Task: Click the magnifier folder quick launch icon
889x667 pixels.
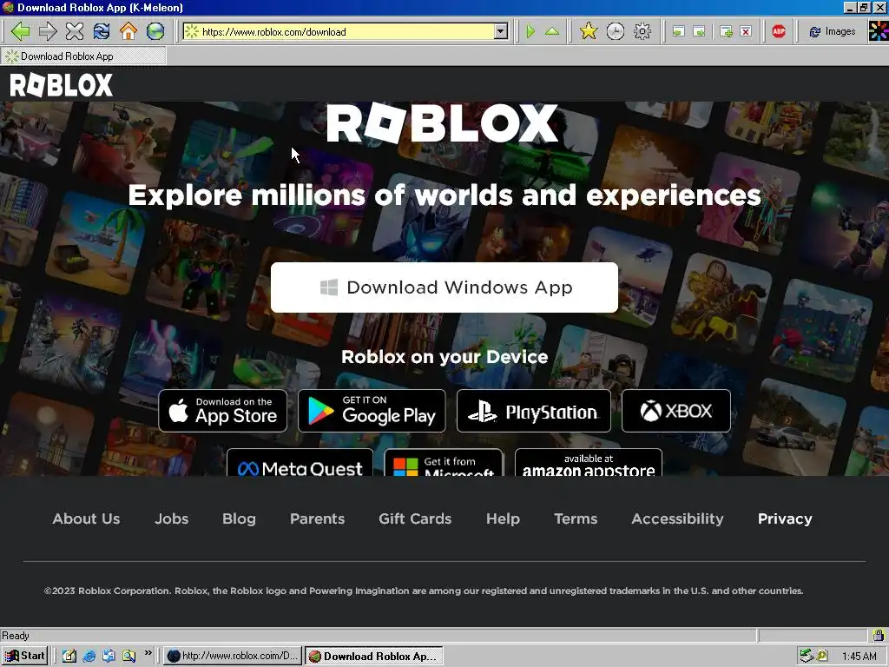Action: pyautogui.click(x=128, y=656)
